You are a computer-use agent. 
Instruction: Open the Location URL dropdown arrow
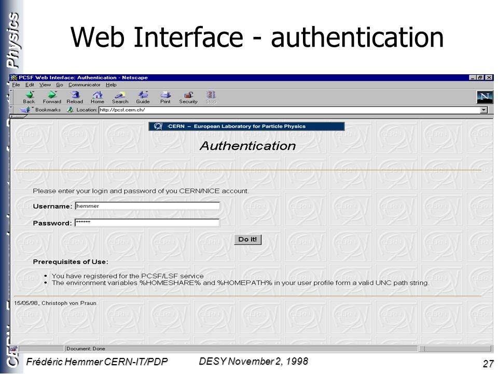click(483, 110)
